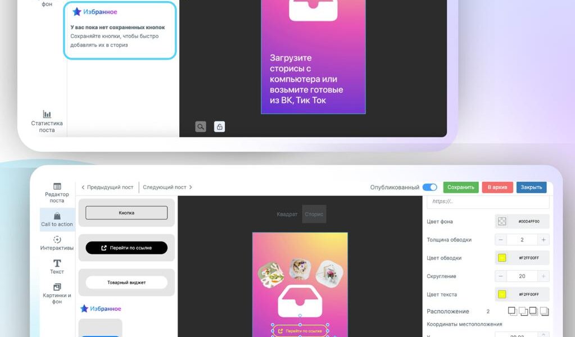Select the Call to action sidebar section

57,220
